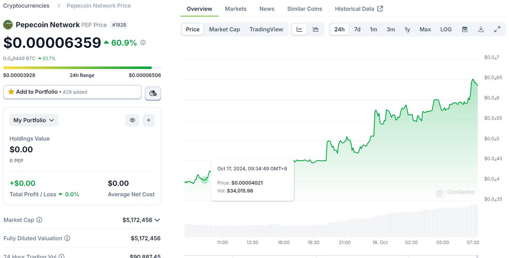
Task: Click the $0.00006359 current price text
Action: 52,43
